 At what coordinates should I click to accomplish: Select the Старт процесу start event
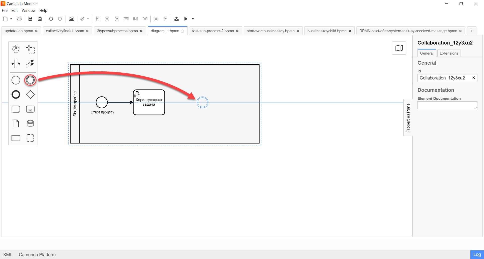point(102,102)
